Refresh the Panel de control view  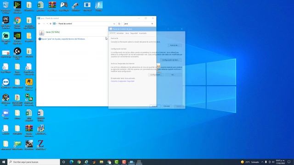[119, 24]
